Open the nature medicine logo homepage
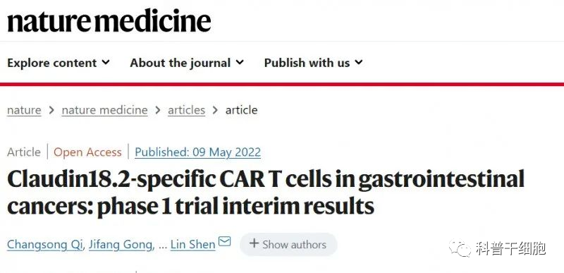 (x=109, y=21)
